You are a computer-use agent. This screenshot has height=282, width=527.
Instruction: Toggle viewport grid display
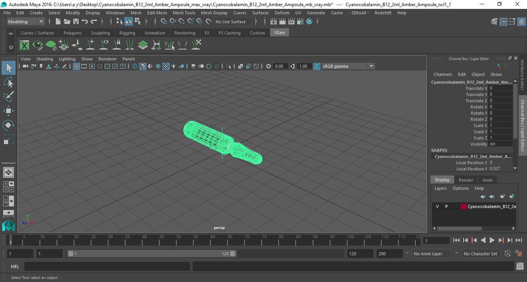pyautogui.click(x=76, y=66)
